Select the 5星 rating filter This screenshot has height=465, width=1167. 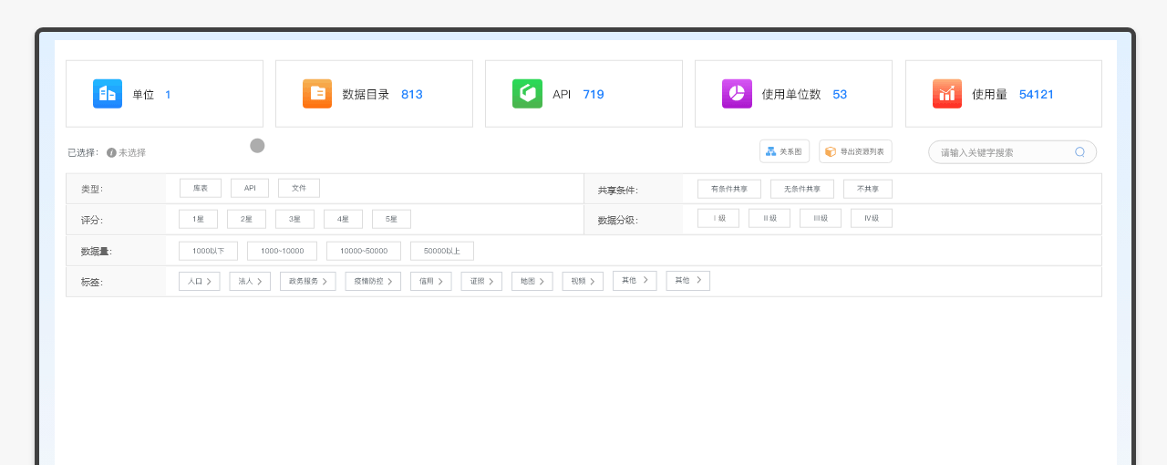(391, 219)
